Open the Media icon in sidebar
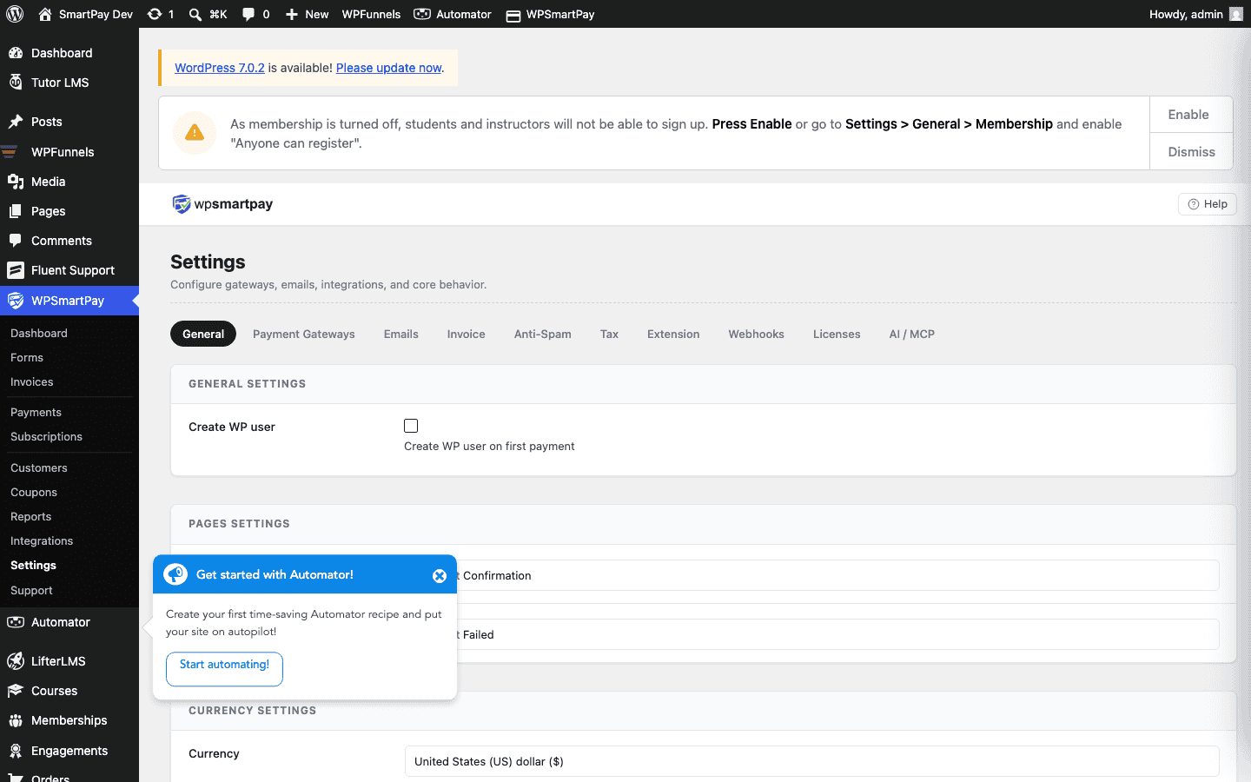1251x782 pixels. pos(16,182)
